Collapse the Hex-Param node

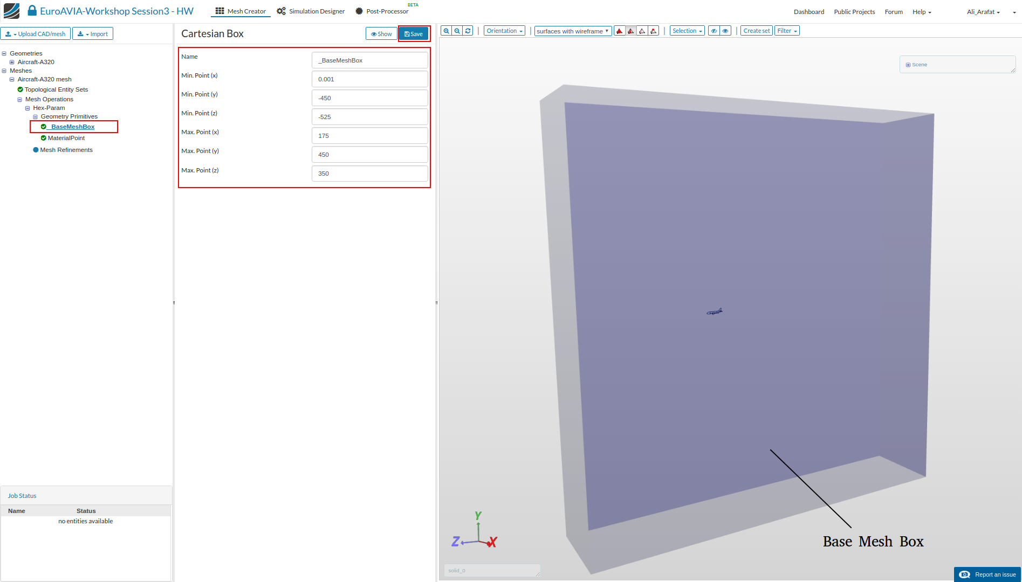[x=28, y=108]
